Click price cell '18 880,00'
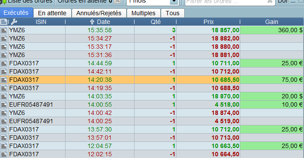Screen dimensions: 304x158 point(208,47)
